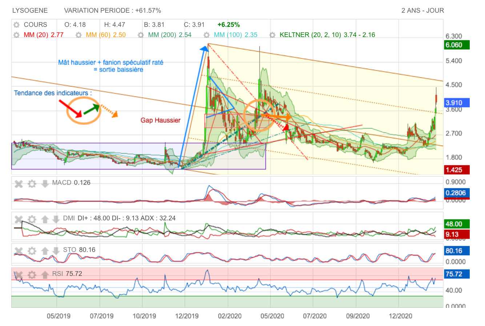
Task: Open settings gear for MM (200)
Action: point(141,35)
